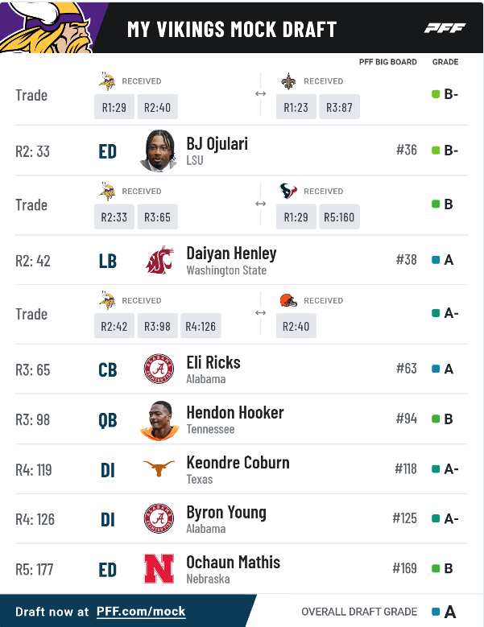Click the PFF logo in header

click(x=445, y=28)
